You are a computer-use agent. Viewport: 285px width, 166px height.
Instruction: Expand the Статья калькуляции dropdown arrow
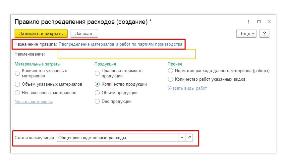[182, 138]
